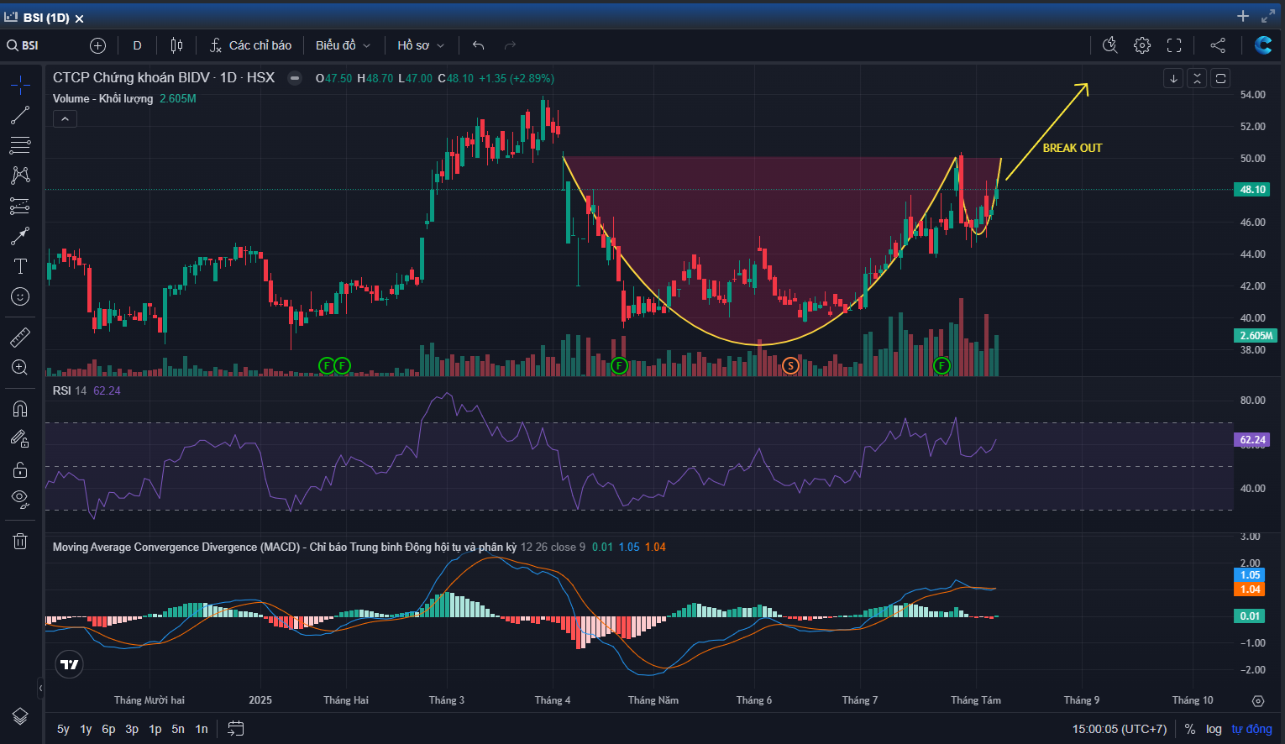This screenshot has width=1285, height=744.
Task: Select the brush drawing tool
Action: 20,236
